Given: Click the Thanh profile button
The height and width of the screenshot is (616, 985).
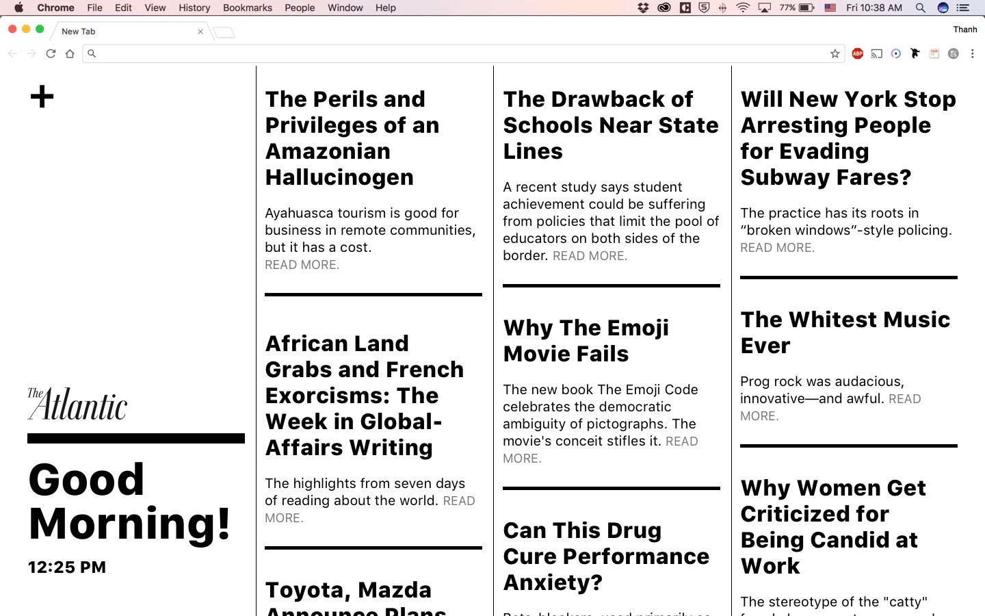Looking at the screenshot, I should tap(965, 29).
